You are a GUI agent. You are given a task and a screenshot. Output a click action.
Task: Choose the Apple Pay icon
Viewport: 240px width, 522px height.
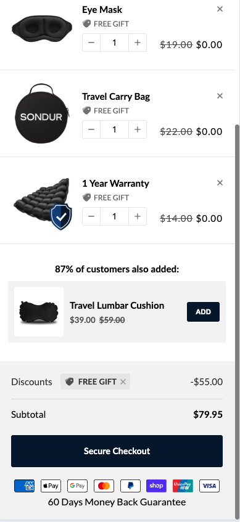51,486
